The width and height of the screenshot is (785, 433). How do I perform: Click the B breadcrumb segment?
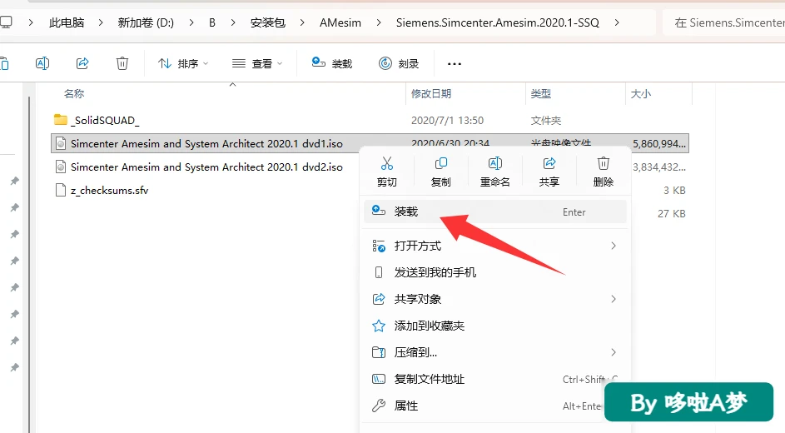(212, 22)
